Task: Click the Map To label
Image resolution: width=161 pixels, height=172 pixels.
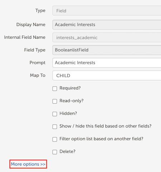Action: [38, 75]
